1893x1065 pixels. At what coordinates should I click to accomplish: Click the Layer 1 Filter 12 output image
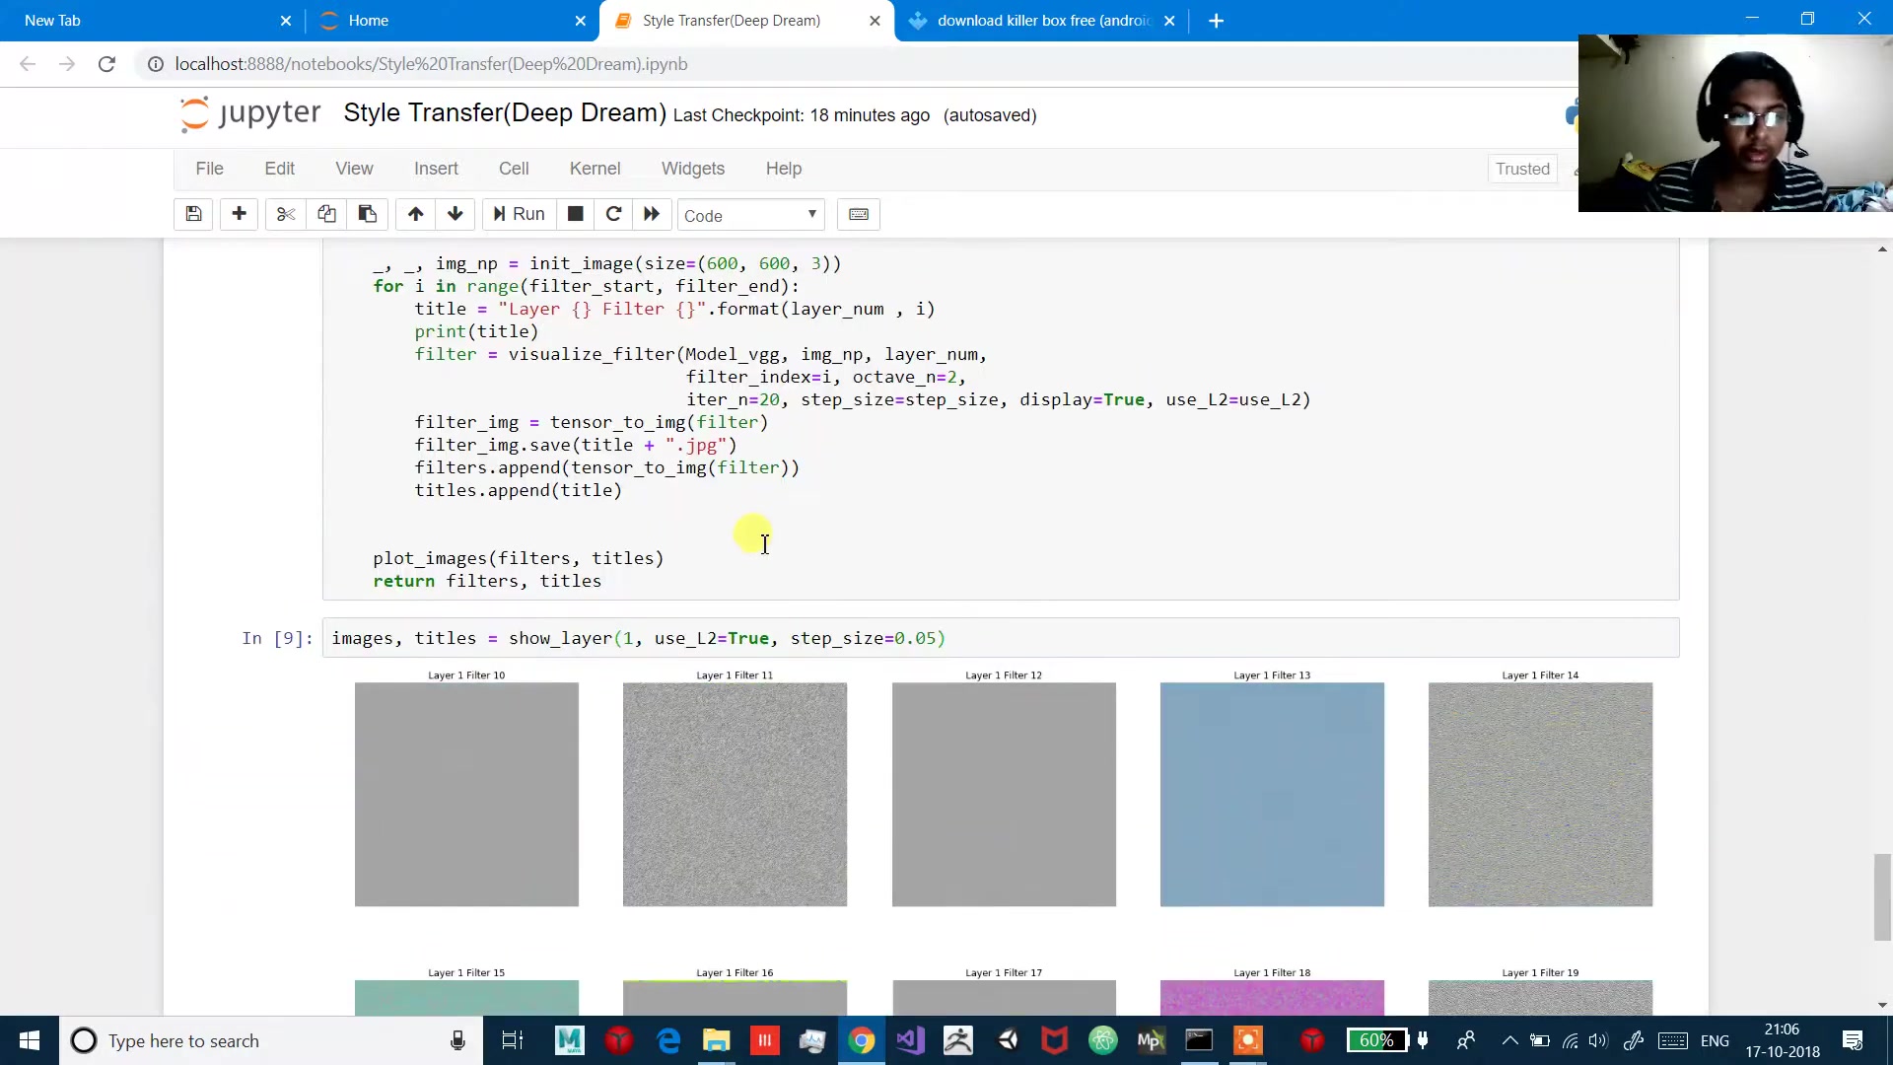tap(1004, 795)
